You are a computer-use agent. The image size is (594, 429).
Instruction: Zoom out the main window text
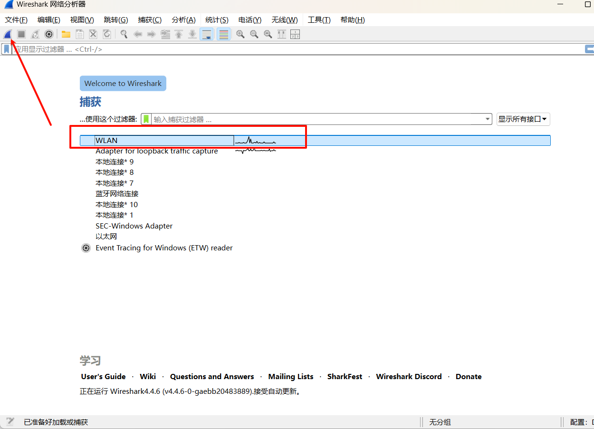(x=254, y=34)
